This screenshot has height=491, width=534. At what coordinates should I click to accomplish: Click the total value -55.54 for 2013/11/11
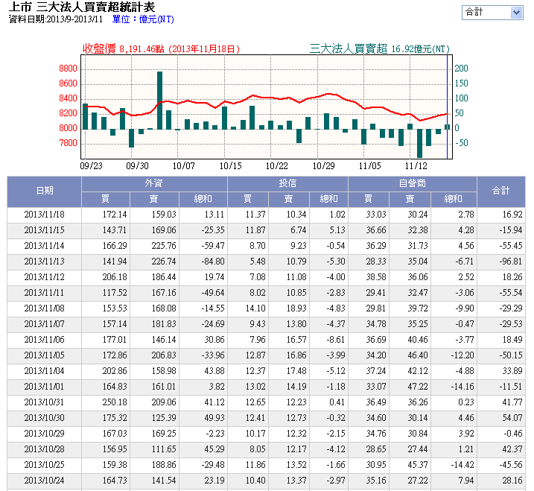[x=511, y=293]
